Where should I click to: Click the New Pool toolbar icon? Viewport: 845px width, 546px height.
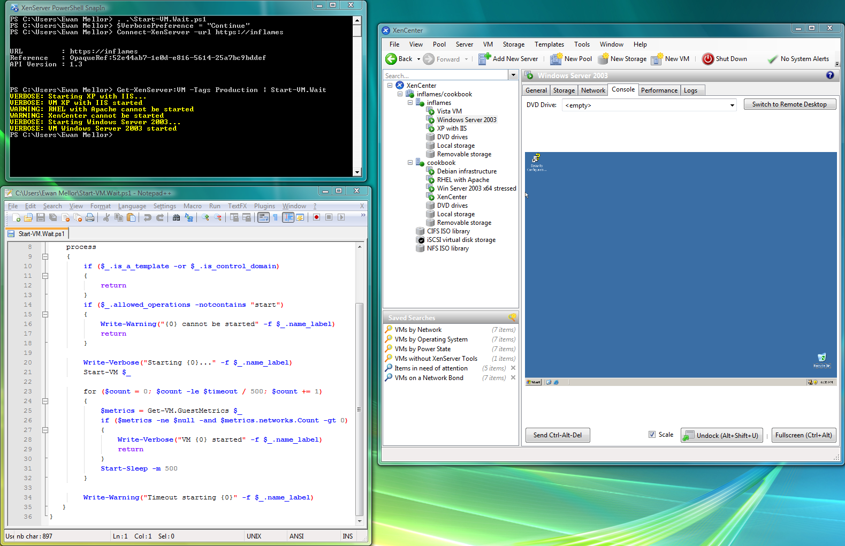[556, 59]
